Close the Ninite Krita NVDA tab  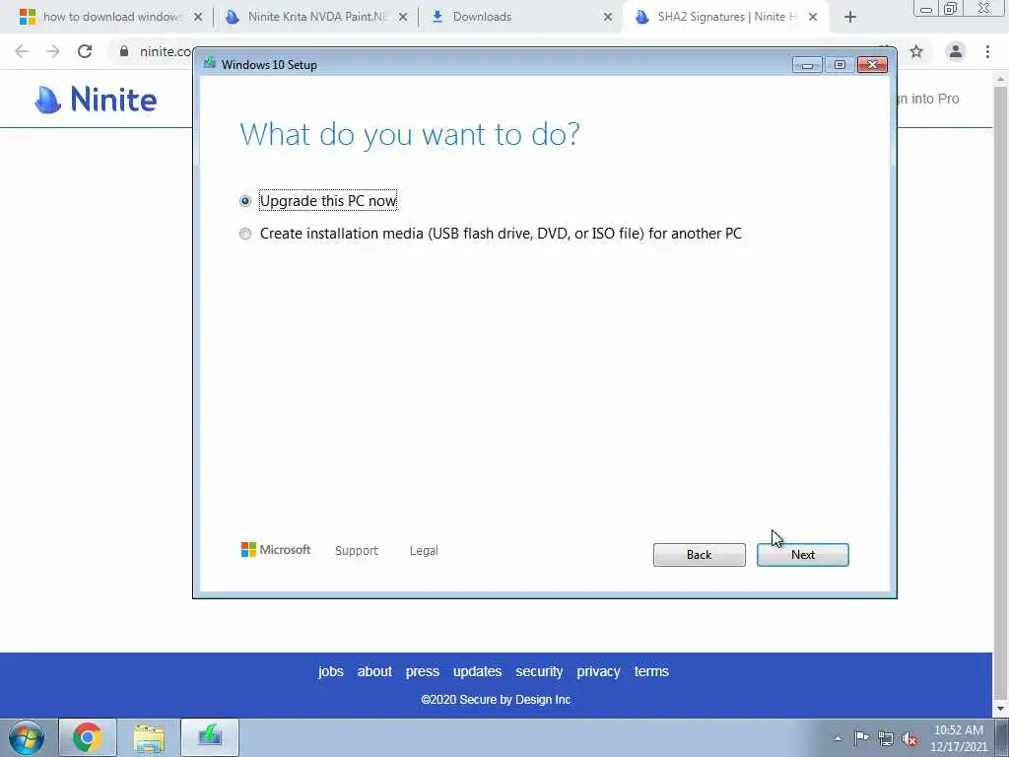403,17
